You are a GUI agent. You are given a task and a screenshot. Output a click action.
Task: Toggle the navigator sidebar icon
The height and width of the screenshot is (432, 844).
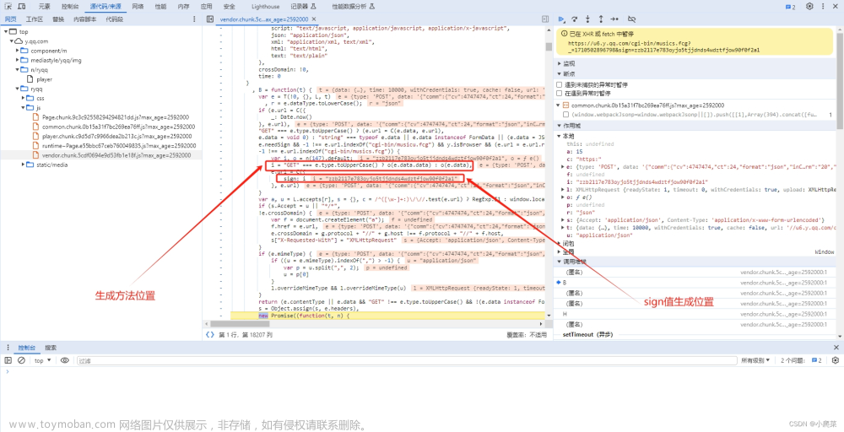pyautogui.click(x=211, y=19)
